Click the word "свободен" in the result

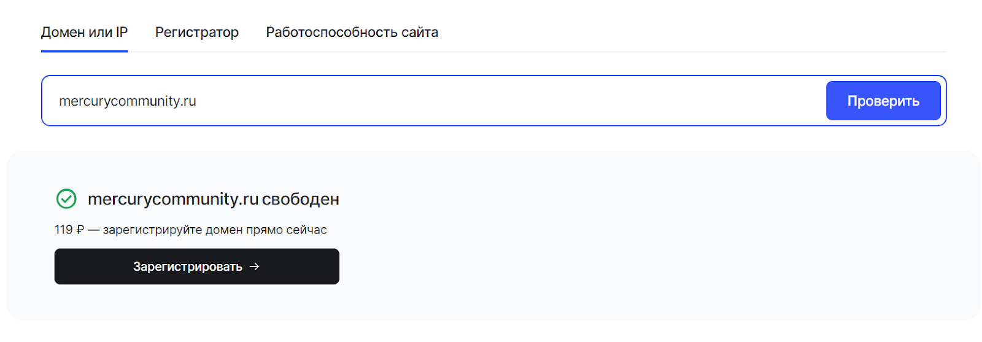click(x=300, y=200)
